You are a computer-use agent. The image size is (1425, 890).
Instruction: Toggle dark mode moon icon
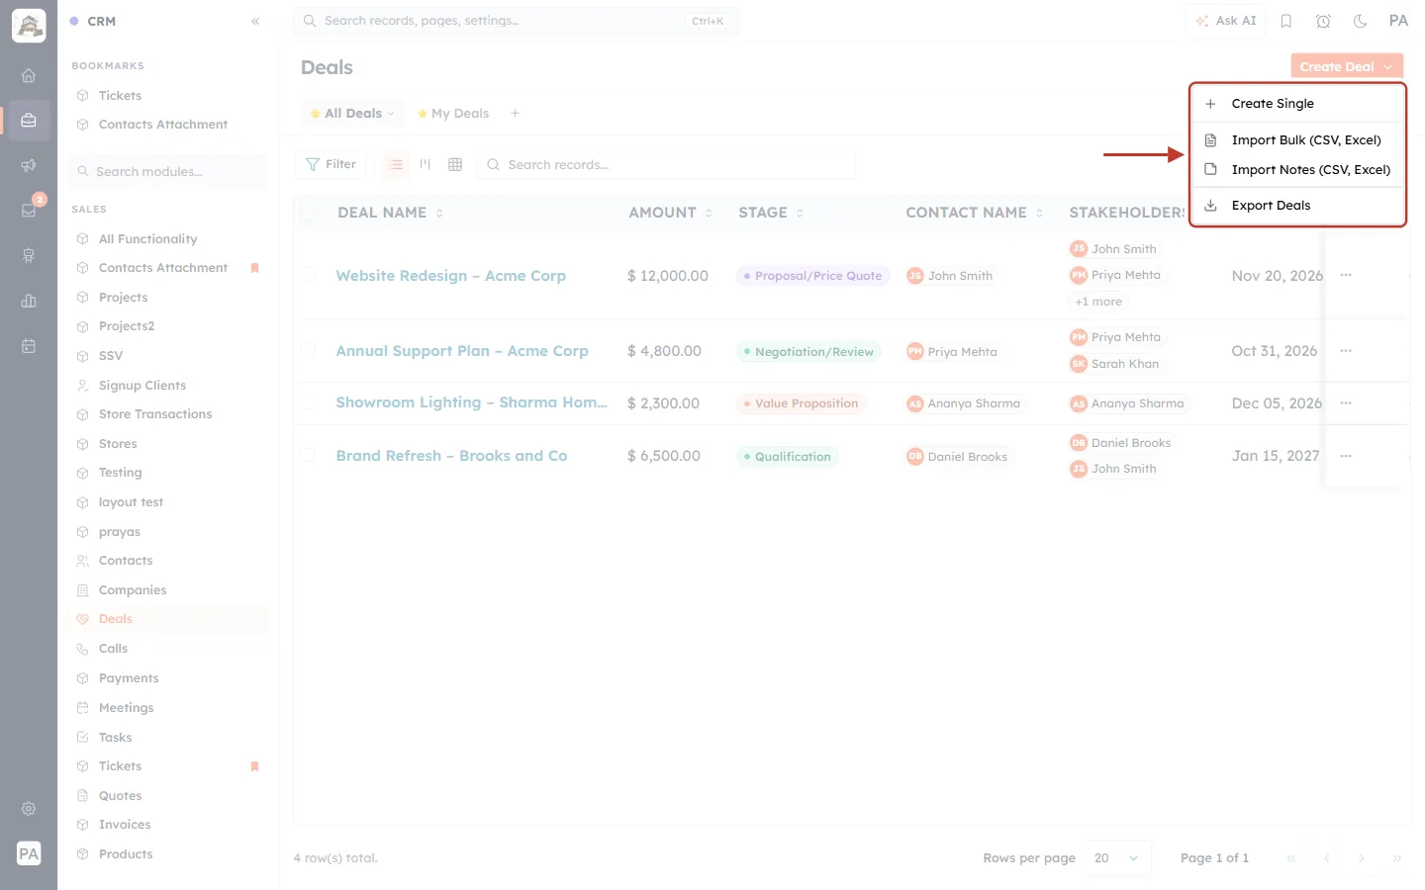1361,21
